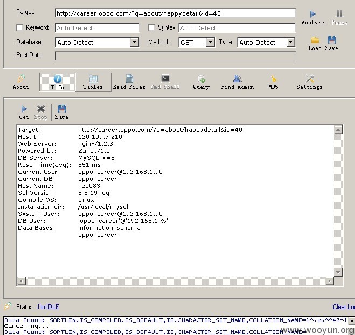The width and height of the screenshot is (355, 335).
Task: Select web server text nginx/1.2.3
Action: click(95, 144)
